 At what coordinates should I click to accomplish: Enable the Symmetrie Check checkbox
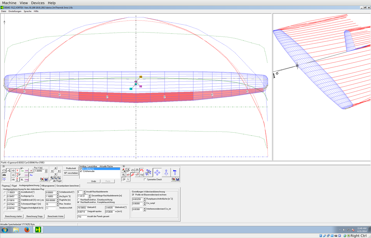(x=145, y=180)
